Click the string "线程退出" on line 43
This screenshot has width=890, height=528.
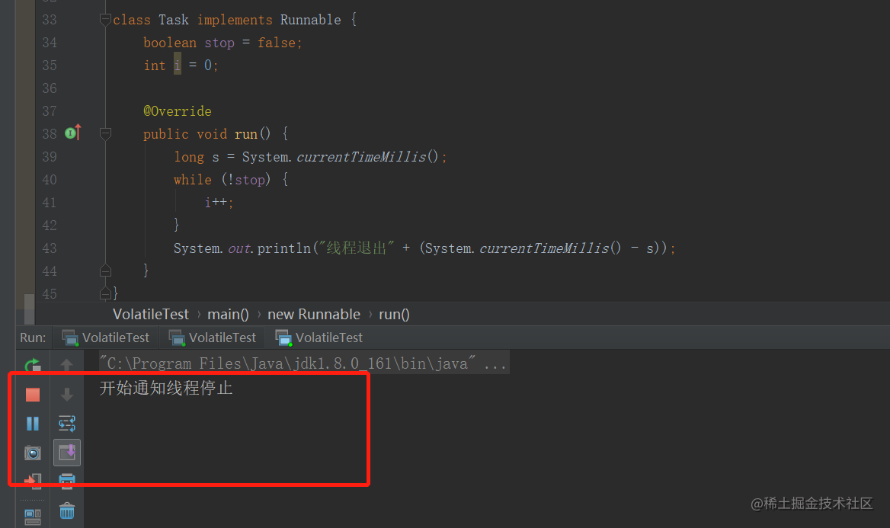[357, 248]
